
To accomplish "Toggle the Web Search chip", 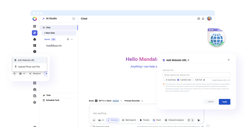I will [x=129, y=120].
